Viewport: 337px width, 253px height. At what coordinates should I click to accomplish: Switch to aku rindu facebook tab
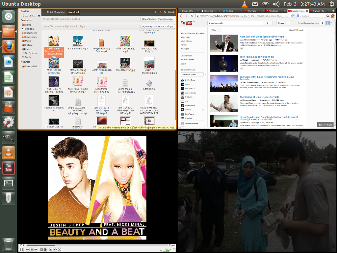pyautogui.click(x=211, y=11)
